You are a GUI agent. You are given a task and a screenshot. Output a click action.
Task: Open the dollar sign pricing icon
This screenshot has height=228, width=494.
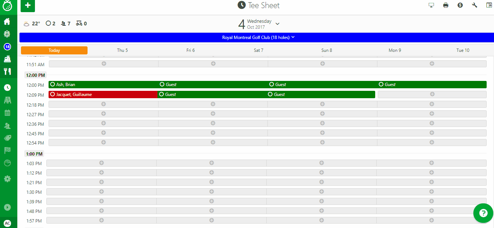click(x=460, y=5)
